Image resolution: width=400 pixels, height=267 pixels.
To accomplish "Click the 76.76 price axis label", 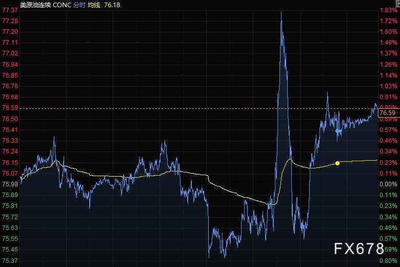I will pos(10,86).
